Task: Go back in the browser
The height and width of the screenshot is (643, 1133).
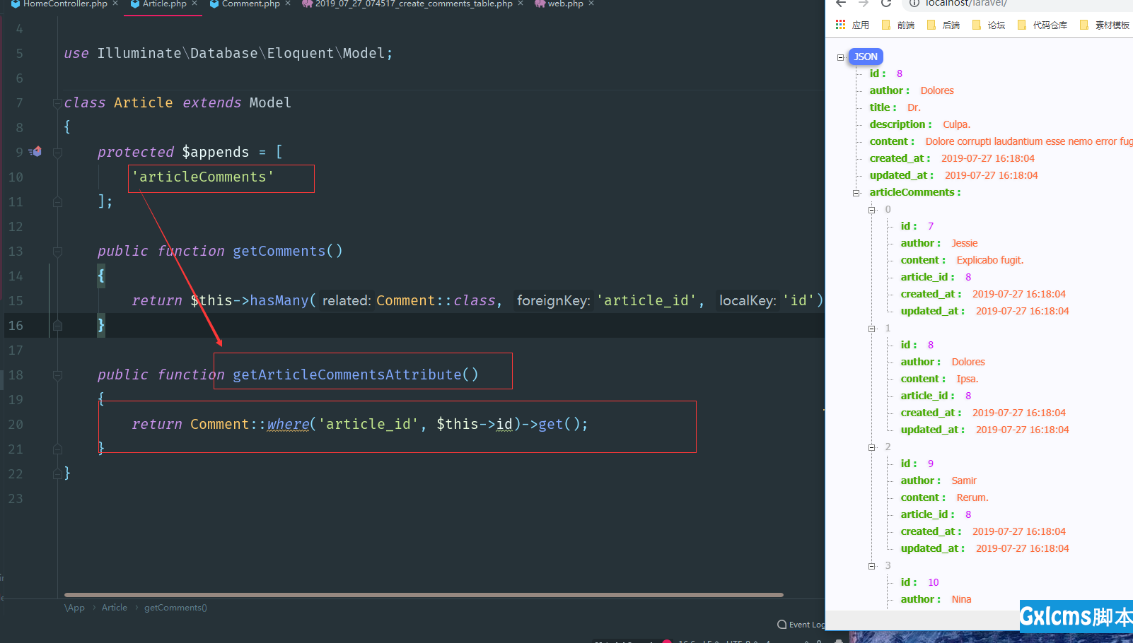Action: [x=841, y=4]
